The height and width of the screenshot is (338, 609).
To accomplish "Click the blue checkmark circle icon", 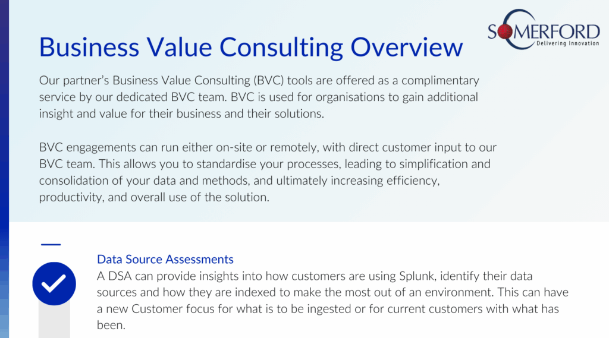I will pos(54,284).
